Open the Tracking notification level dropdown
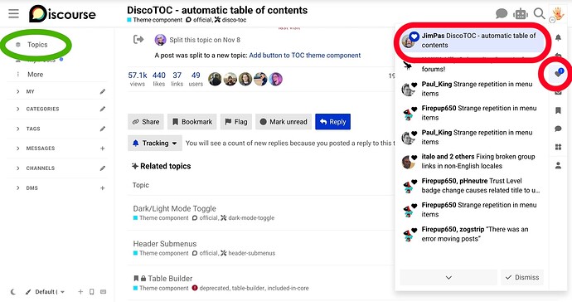This screenshot has height=302, width=572. [x=155, y=144]
